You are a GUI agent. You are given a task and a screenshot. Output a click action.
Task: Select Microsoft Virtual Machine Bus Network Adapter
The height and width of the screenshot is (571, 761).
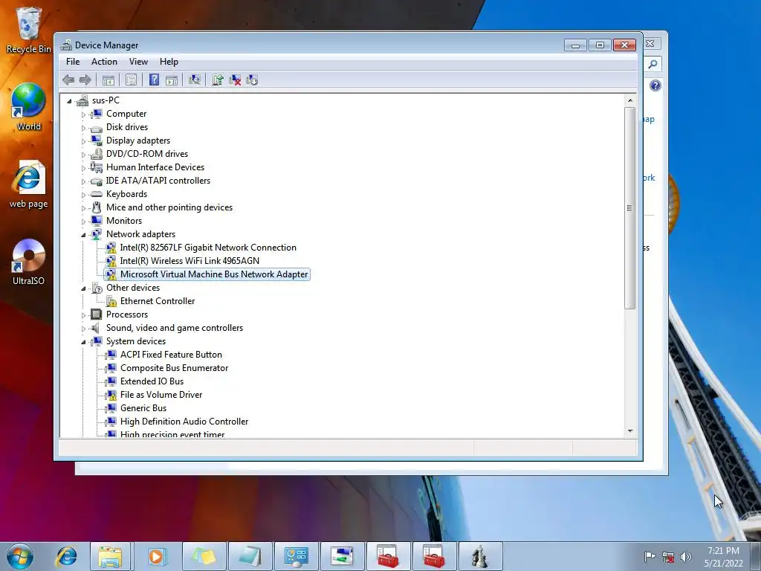[214, 274]
